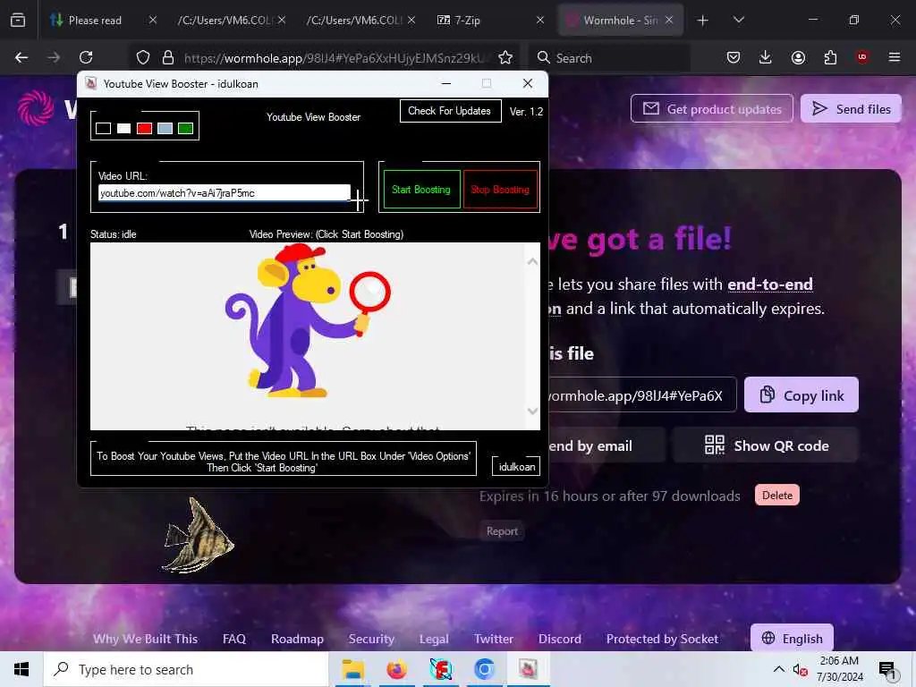Expand the list all tabs chevron

[739, 21]
